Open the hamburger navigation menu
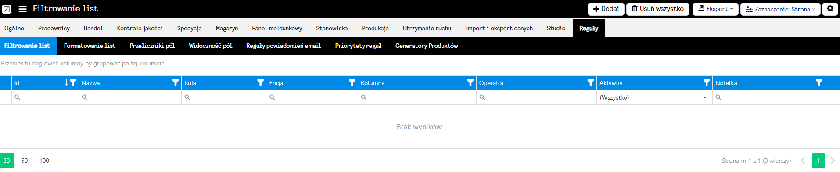Viewport: 840px width, 172px height. coord(23,9)
